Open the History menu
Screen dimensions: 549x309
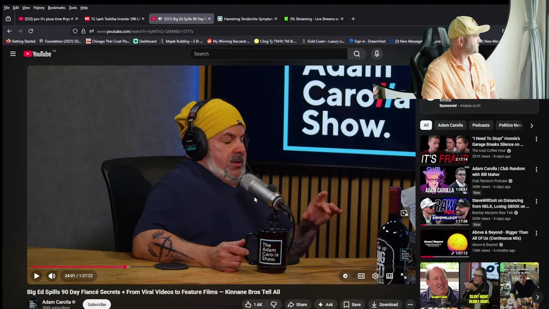pos(39,8)
